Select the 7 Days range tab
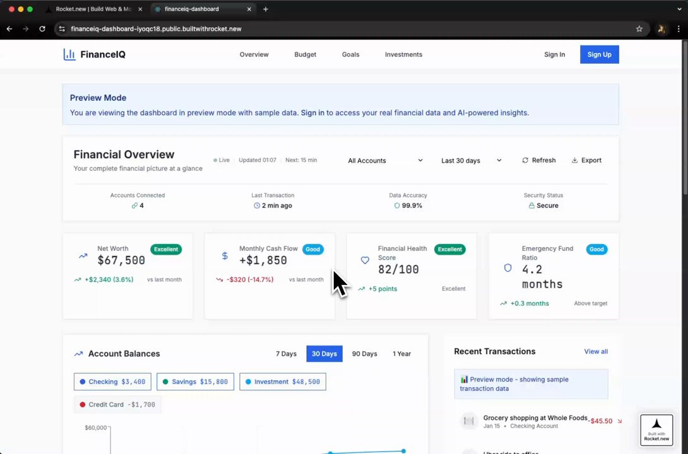The image size is (688, 454). pyautogui.click(x=286, y=354)
